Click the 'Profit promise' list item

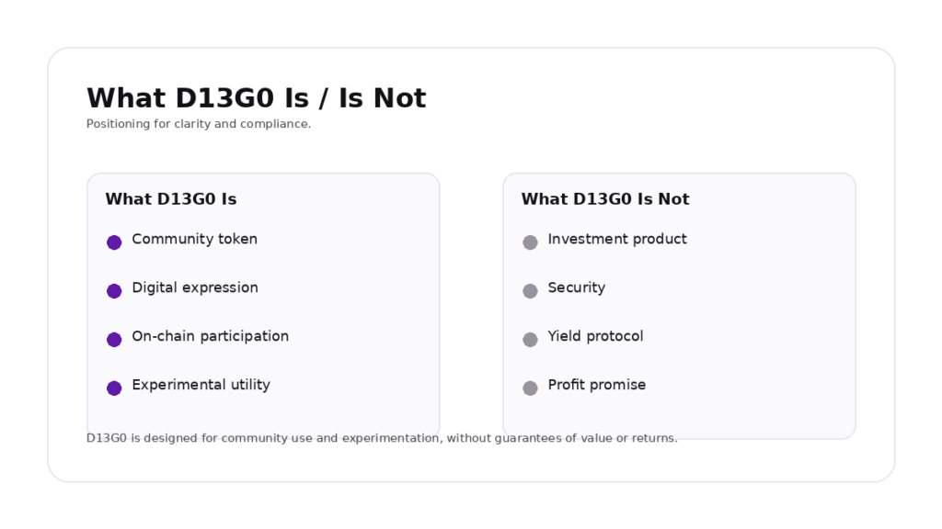coord(596,386)
